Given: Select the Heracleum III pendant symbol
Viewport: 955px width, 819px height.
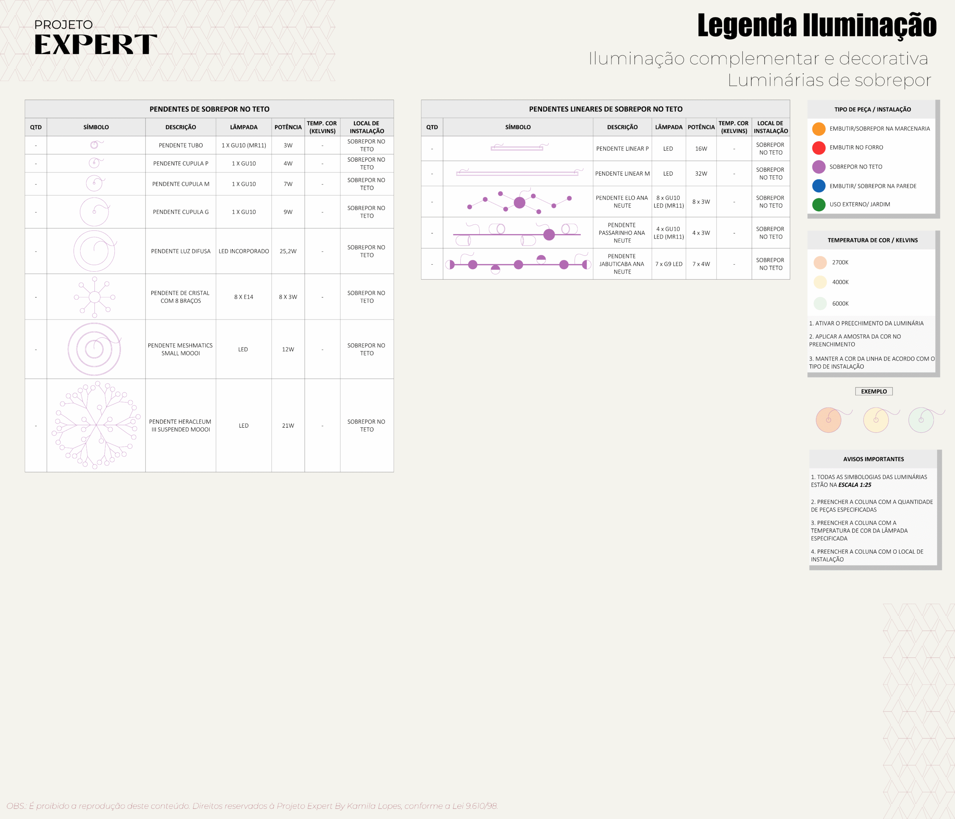Looking at the screenshot, I should pyautogui.click(x=96, y=425).
